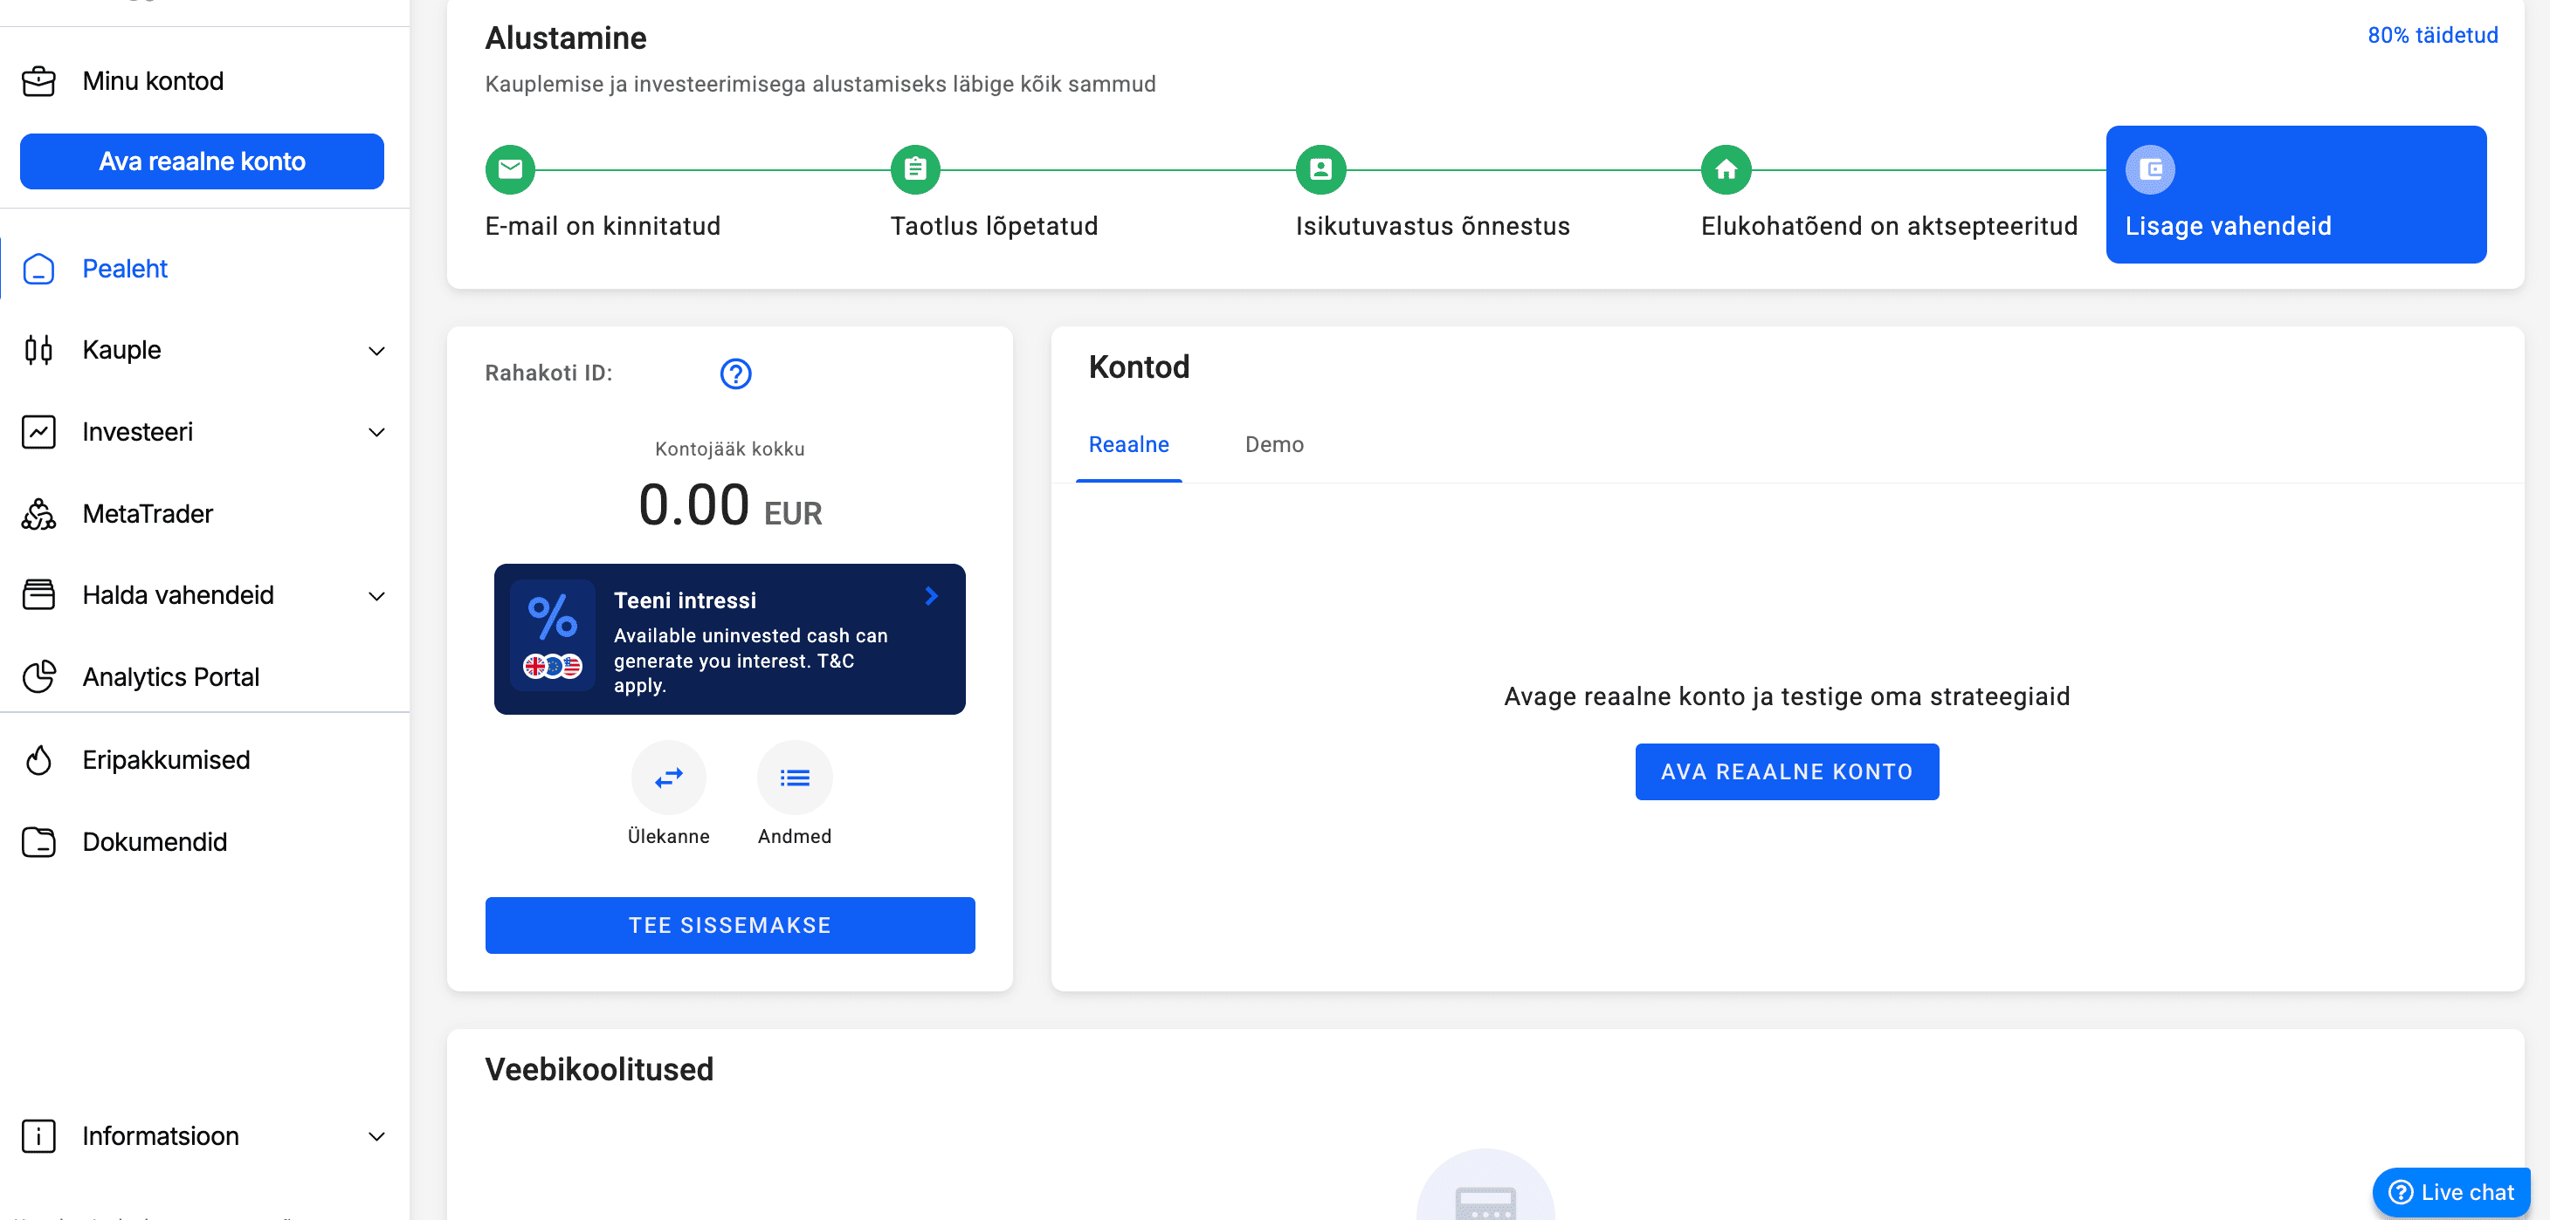The image size is (2550, 1220).
Task: Click the TEE SISSEMAKSE deposit button
Action: (x=729, y=925)
